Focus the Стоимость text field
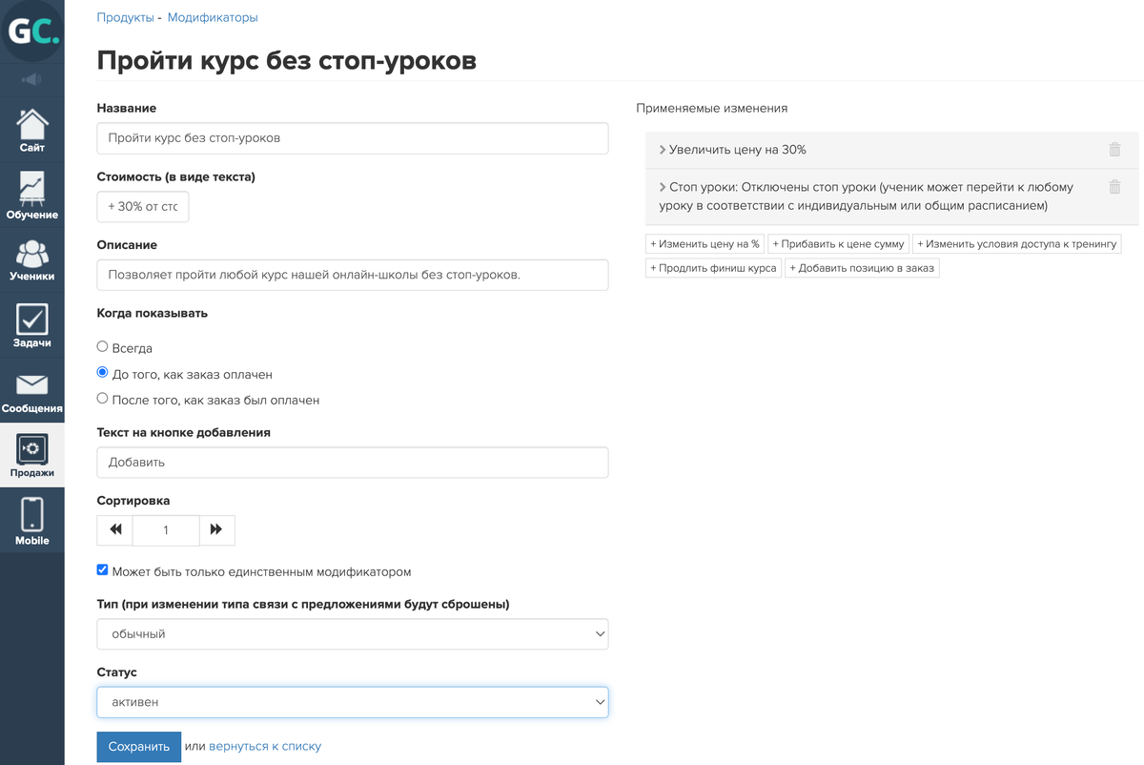The width and height of the screenshot is (1144, 765). pyautogui.click(x=143, y=207)
